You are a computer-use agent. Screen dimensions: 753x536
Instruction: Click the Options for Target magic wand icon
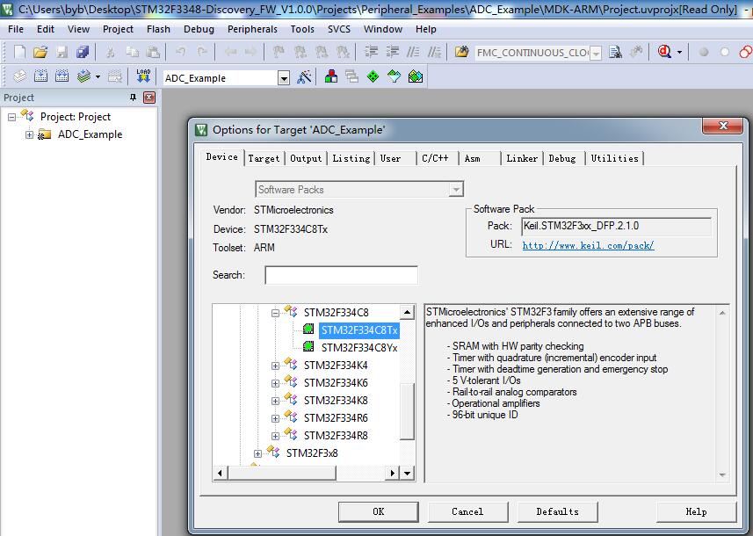(x=304, y=76)
